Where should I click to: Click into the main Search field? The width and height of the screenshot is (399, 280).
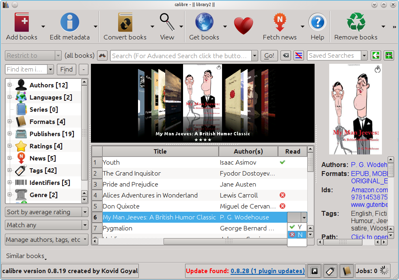pyautogui.click(x=181, y=56)
